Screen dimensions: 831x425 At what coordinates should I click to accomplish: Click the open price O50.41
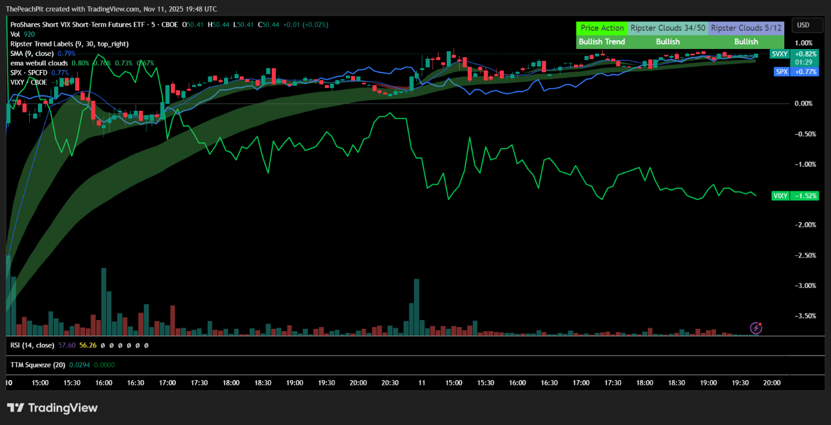click(193, 25)
